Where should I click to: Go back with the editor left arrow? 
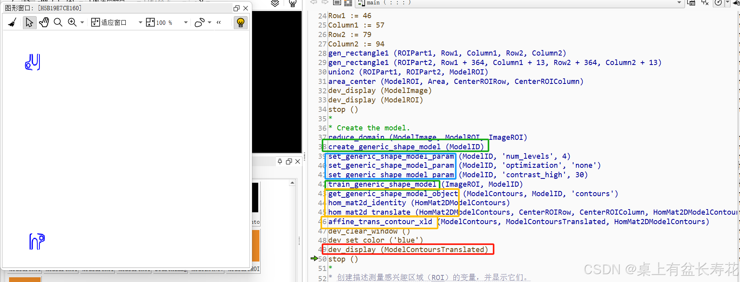pyautogui.click(x=313, y=2)
